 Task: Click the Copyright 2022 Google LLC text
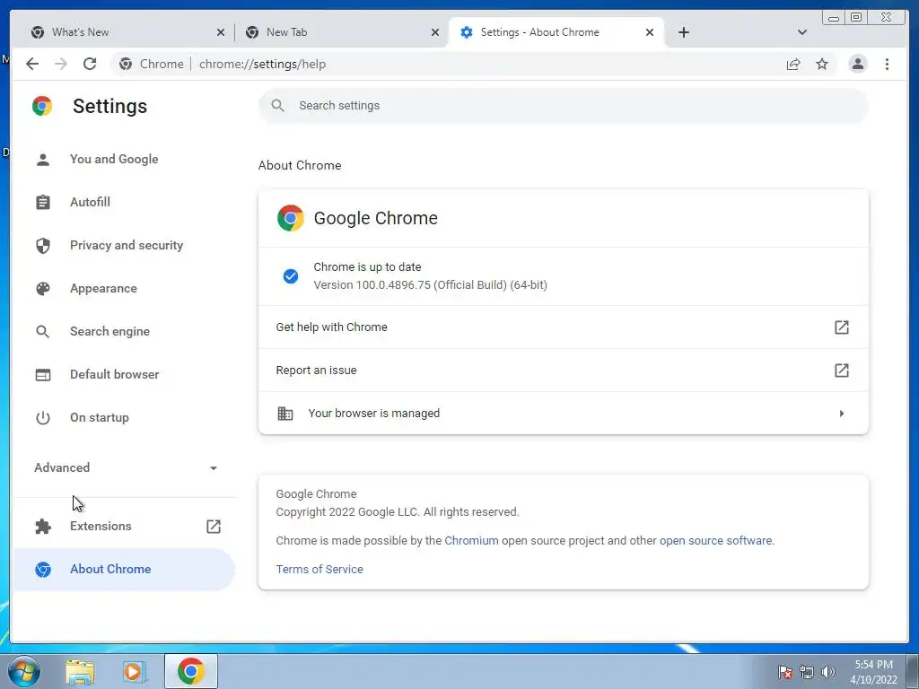pos(398,512)
